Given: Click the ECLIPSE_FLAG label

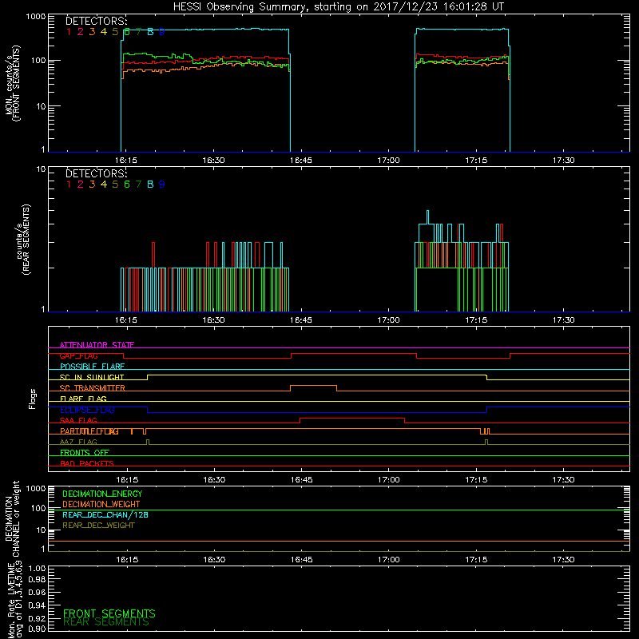Looking at the screenshot, I should click(x=87, y=410).
